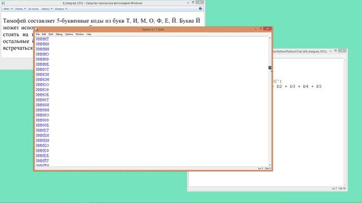The image size is (362, 203).
Task: Close the Python Shell window
Action: click(268, 29)
